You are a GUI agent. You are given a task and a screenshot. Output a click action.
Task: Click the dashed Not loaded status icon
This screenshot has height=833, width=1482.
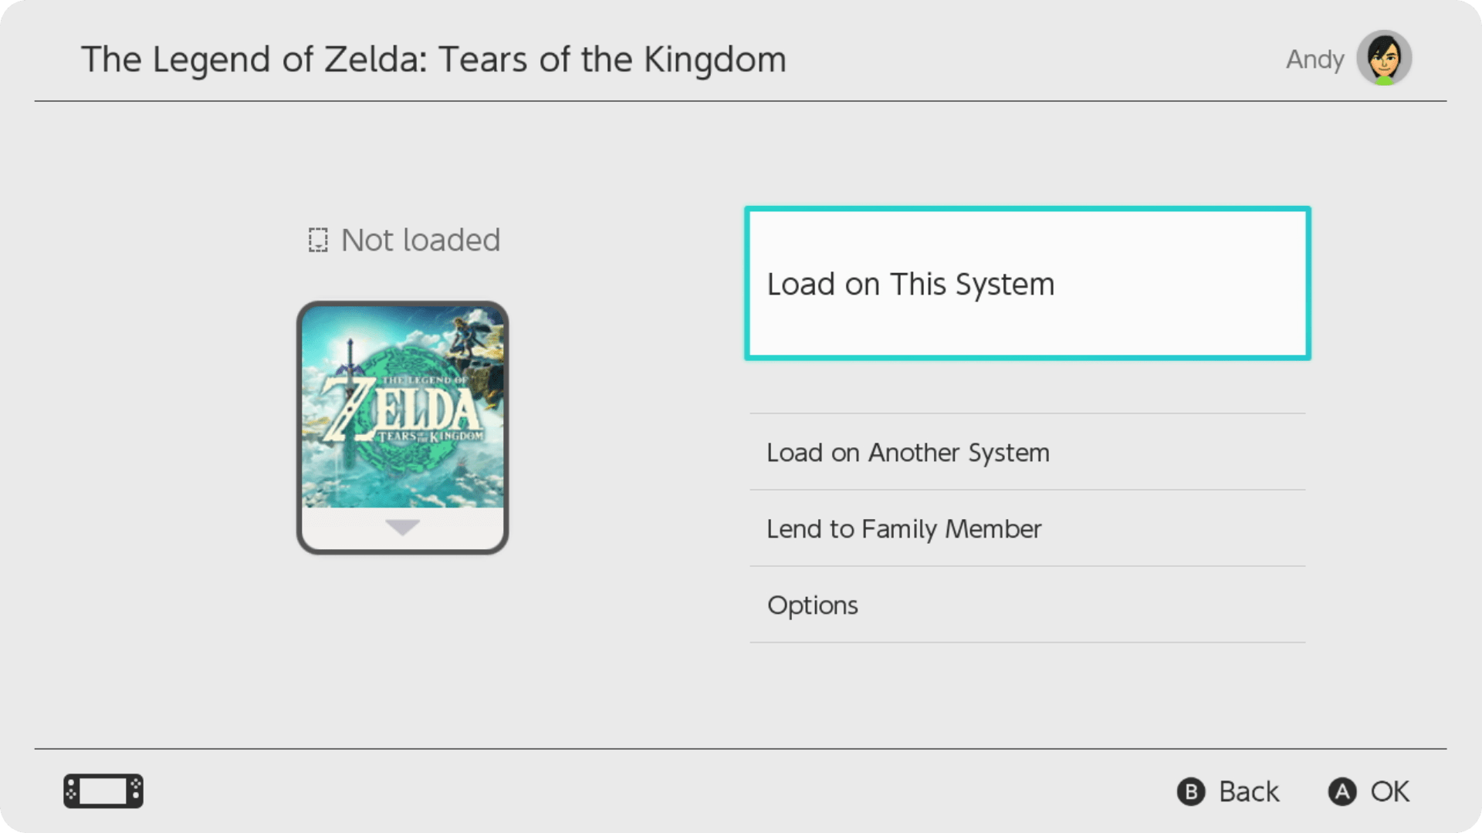pyautogui.click(x=318, y=240)
